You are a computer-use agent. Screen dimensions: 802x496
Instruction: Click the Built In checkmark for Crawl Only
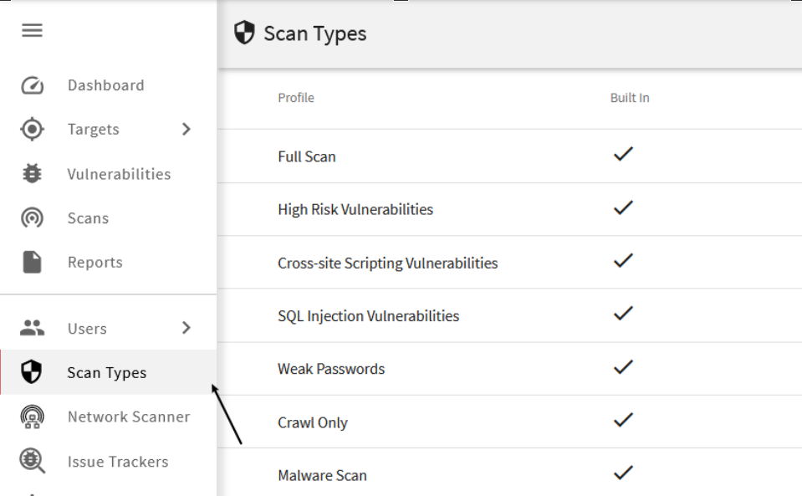[x=623, y=421]
